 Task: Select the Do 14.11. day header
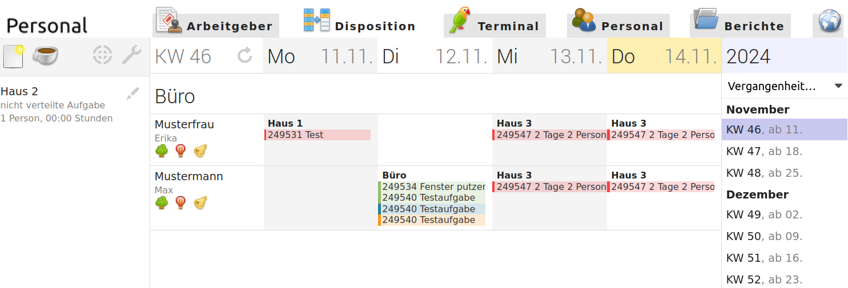[664, 56]
